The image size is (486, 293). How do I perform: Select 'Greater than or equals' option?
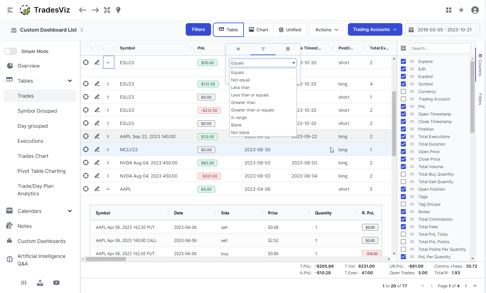click(x=263, y=110)
